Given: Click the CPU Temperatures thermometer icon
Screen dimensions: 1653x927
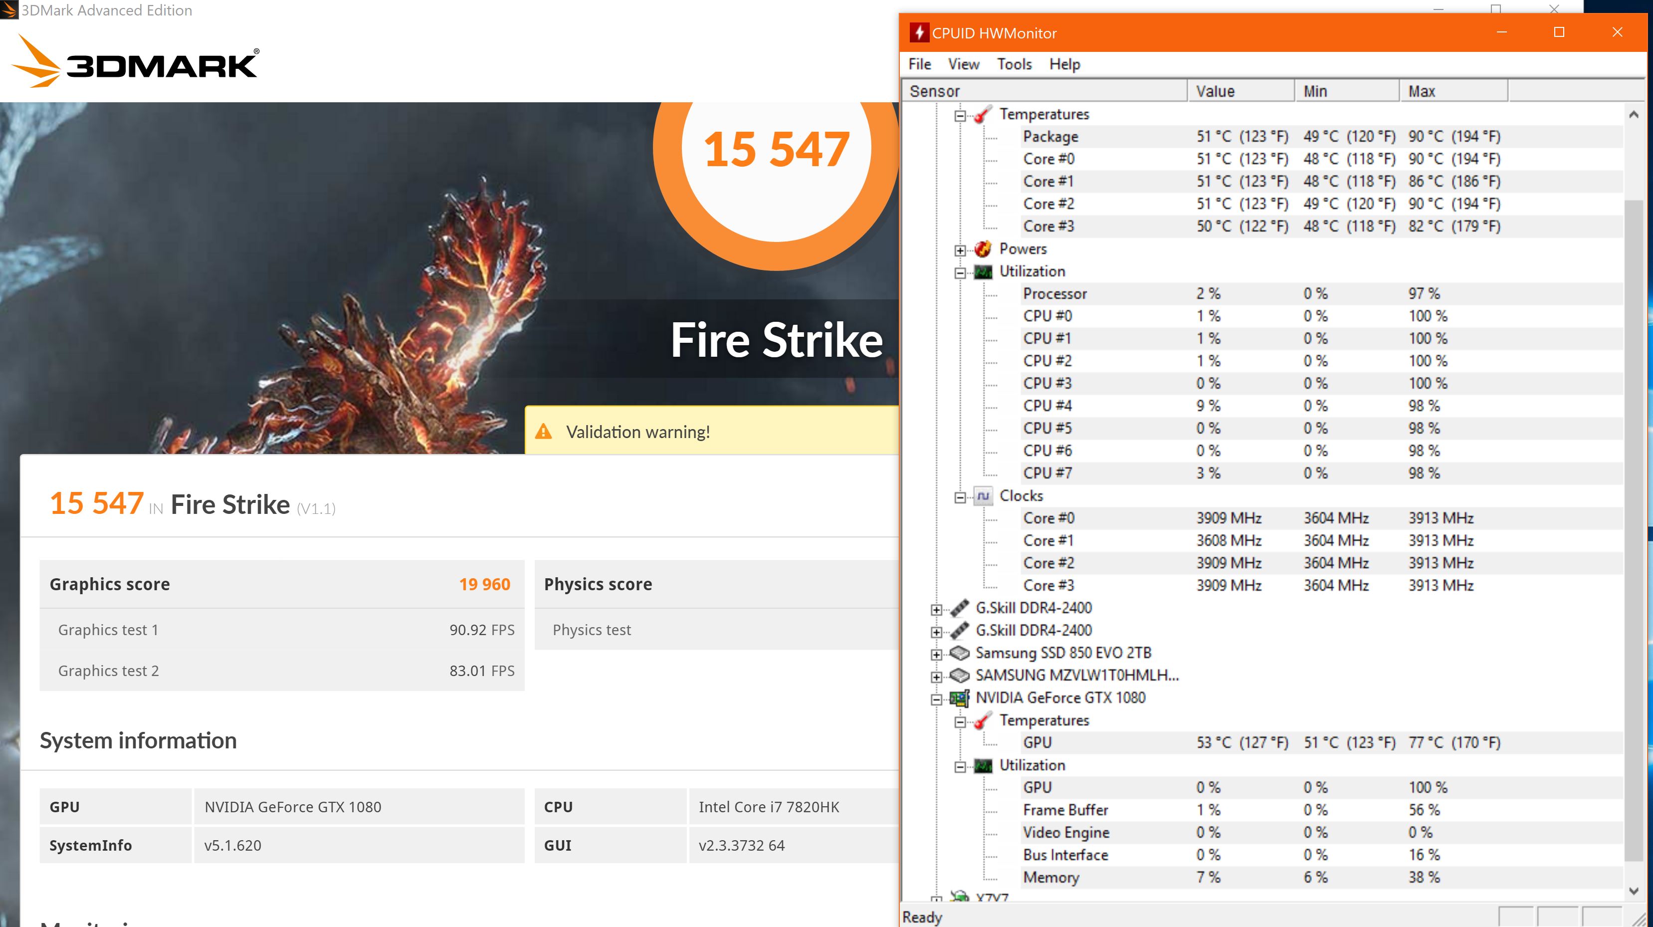Looking at the screenshot, I should pos(983,114).
